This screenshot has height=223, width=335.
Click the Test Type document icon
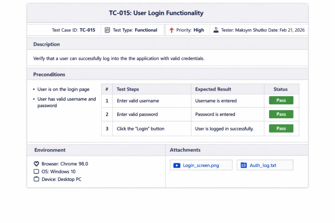point(107,30)
